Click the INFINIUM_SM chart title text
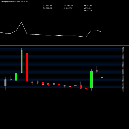129x129 pixels. (x=23, y=2)
